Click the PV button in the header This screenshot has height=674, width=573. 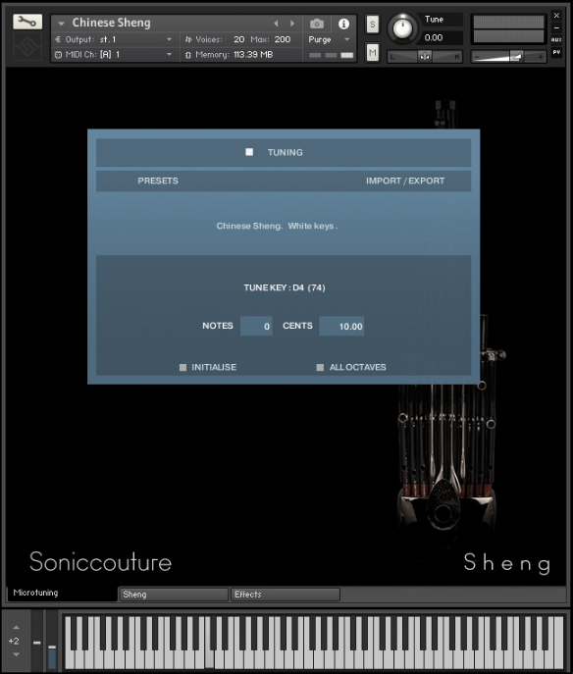[x=556, y=52]
